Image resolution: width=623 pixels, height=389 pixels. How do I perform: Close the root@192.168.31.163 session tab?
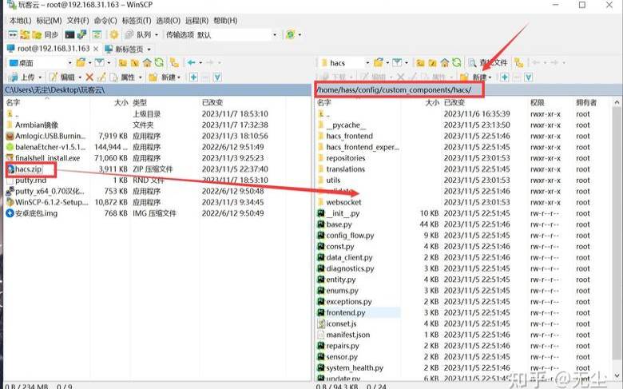click(x=96, y=49)
